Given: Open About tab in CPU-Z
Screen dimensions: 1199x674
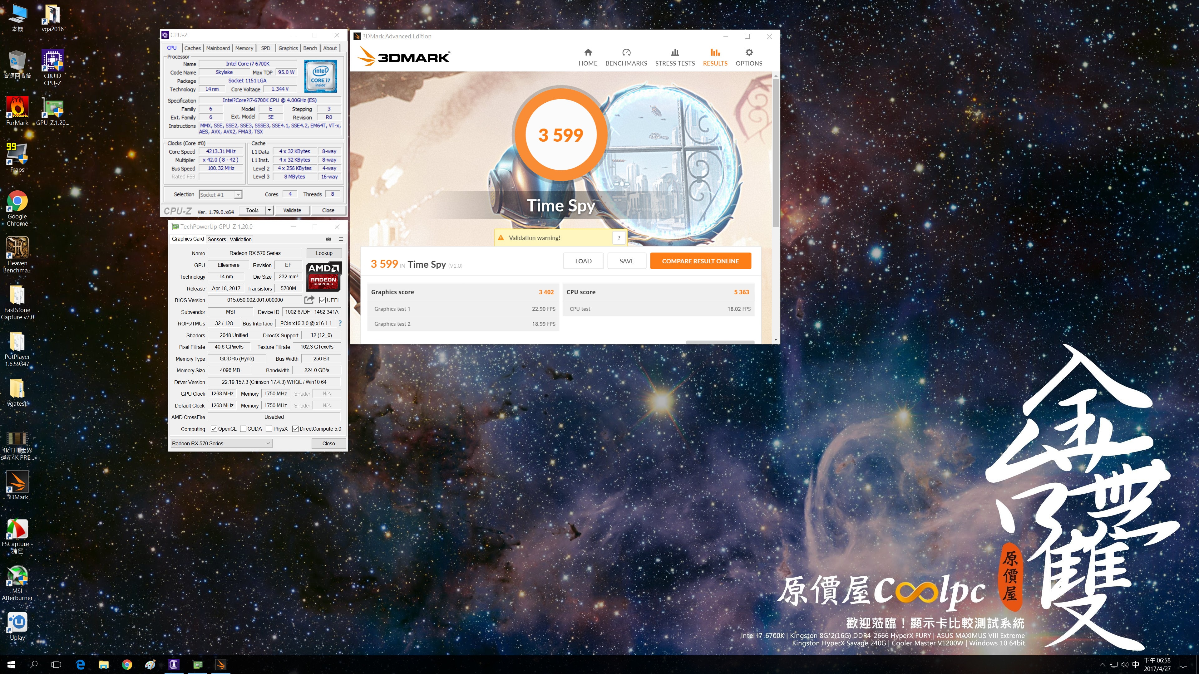Looking at the screenshot, I should [x=330, y=48].
